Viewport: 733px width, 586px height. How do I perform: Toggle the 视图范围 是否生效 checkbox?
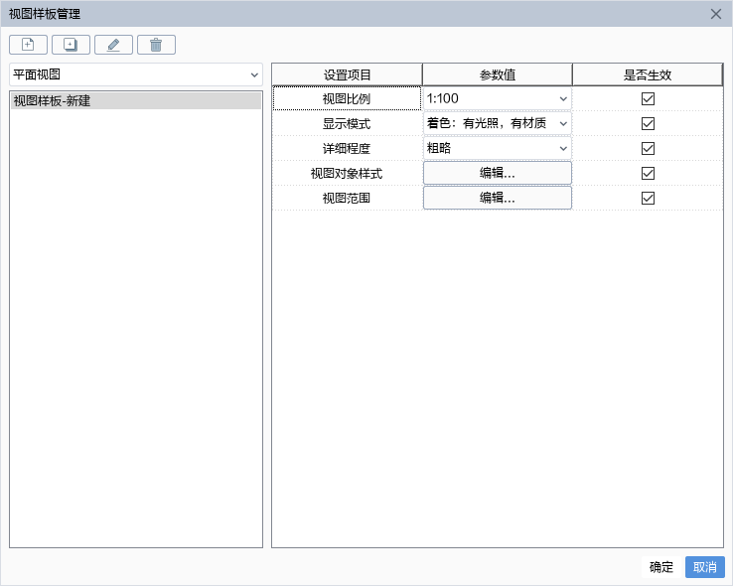click(648, 198)
